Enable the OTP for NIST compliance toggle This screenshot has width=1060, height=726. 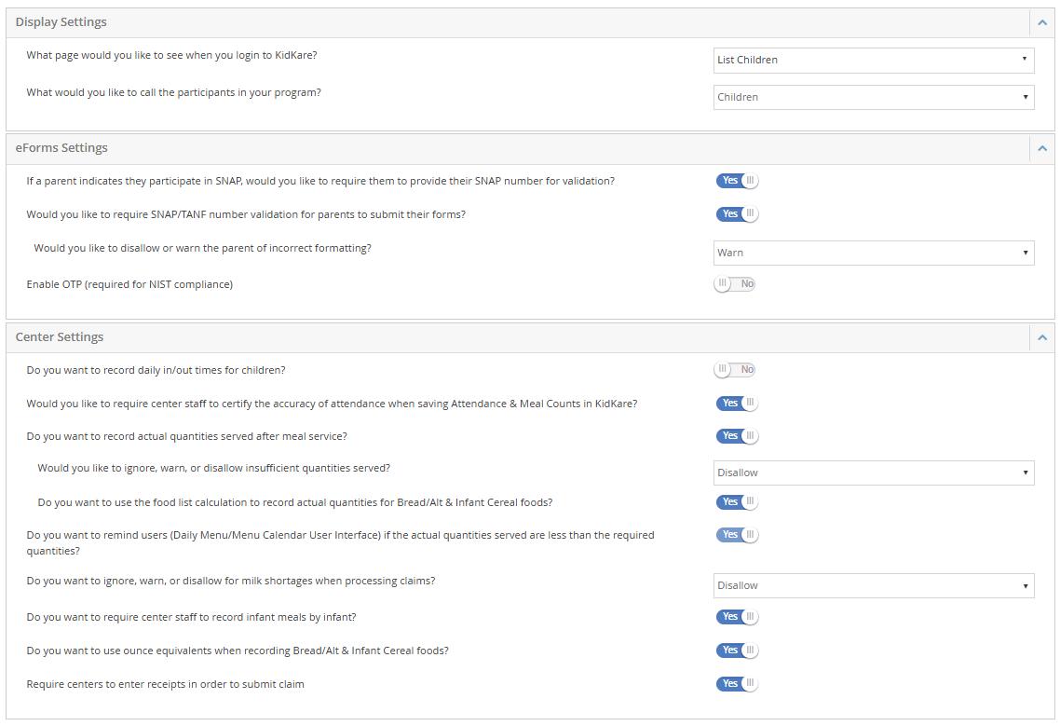pyautogui.click(x=735, y=284)
